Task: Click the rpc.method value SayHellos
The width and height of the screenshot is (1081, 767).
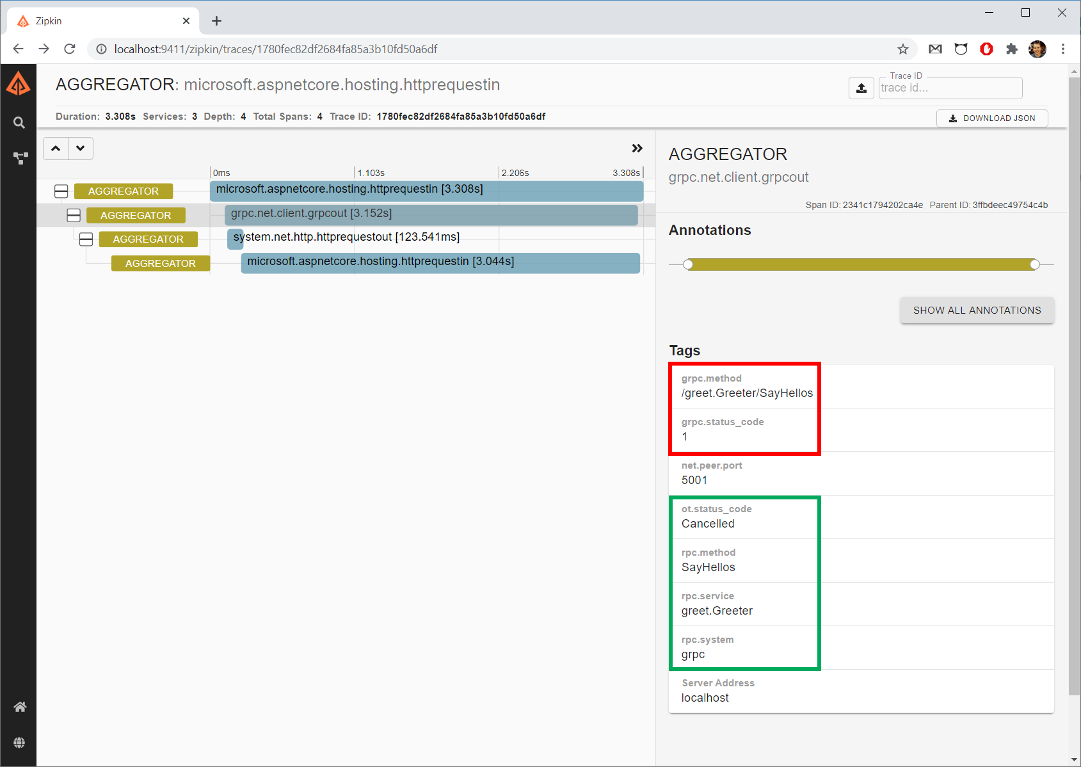Action: (x=708, y=567)
